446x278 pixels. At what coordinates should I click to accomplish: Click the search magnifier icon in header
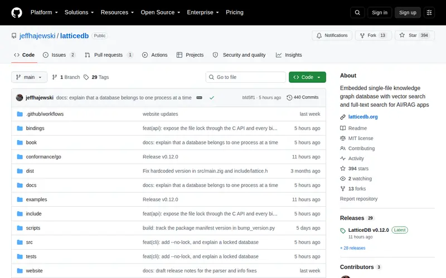click(357, 12)
